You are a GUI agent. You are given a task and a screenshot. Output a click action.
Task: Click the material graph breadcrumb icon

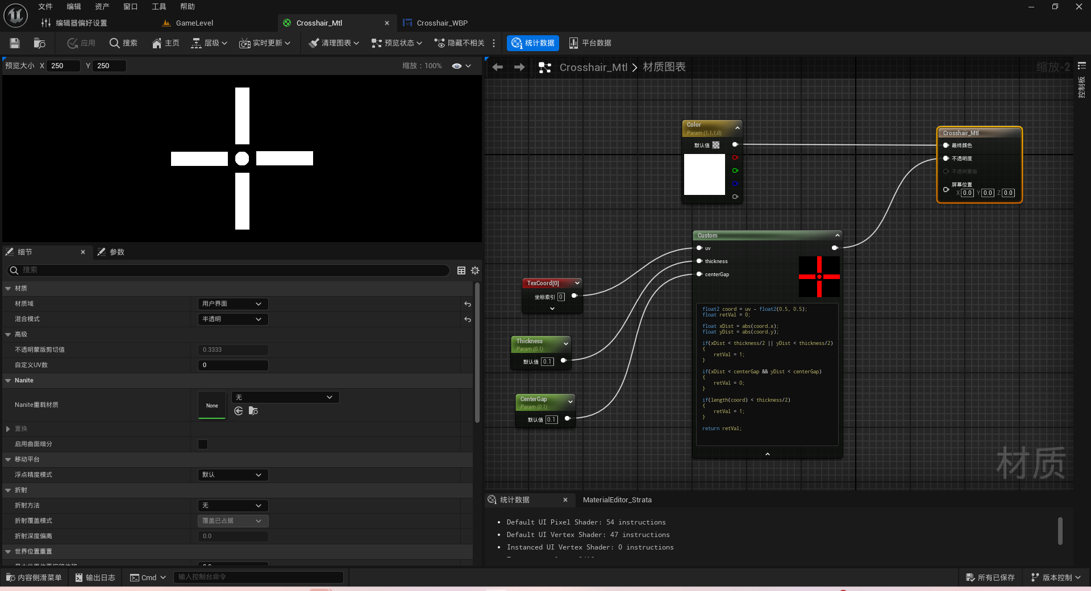pos(545,68)
